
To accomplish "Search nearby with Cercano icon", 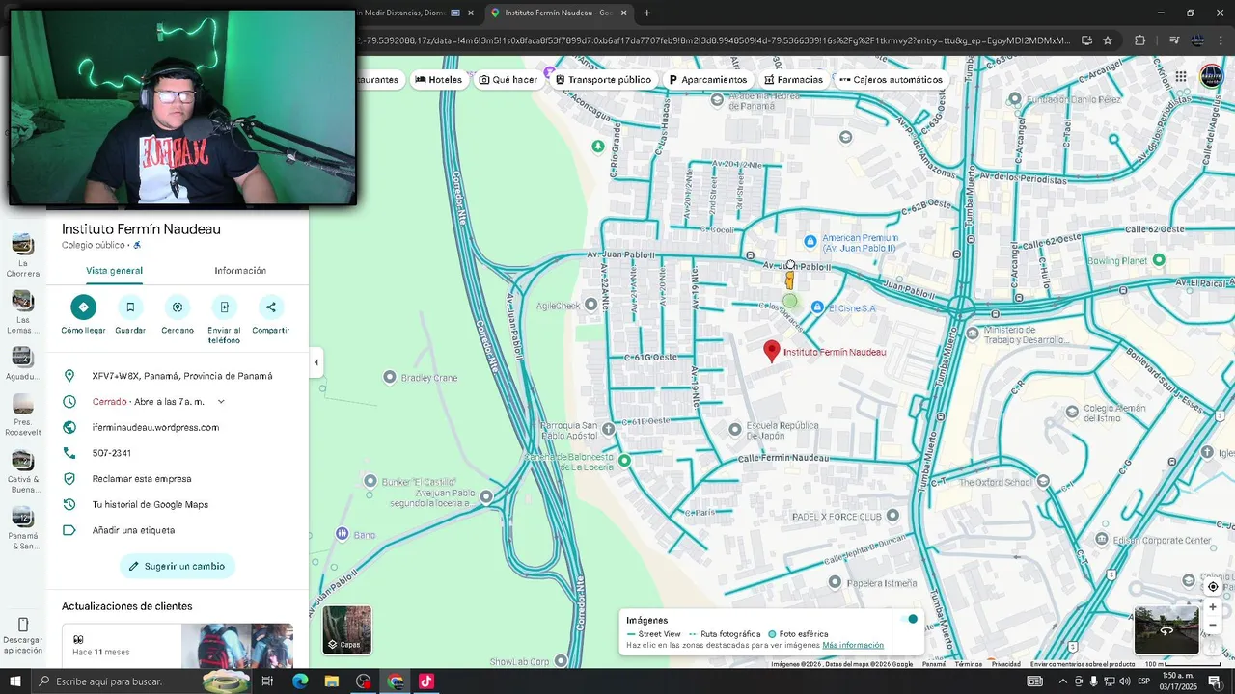I will click(178, 307).
